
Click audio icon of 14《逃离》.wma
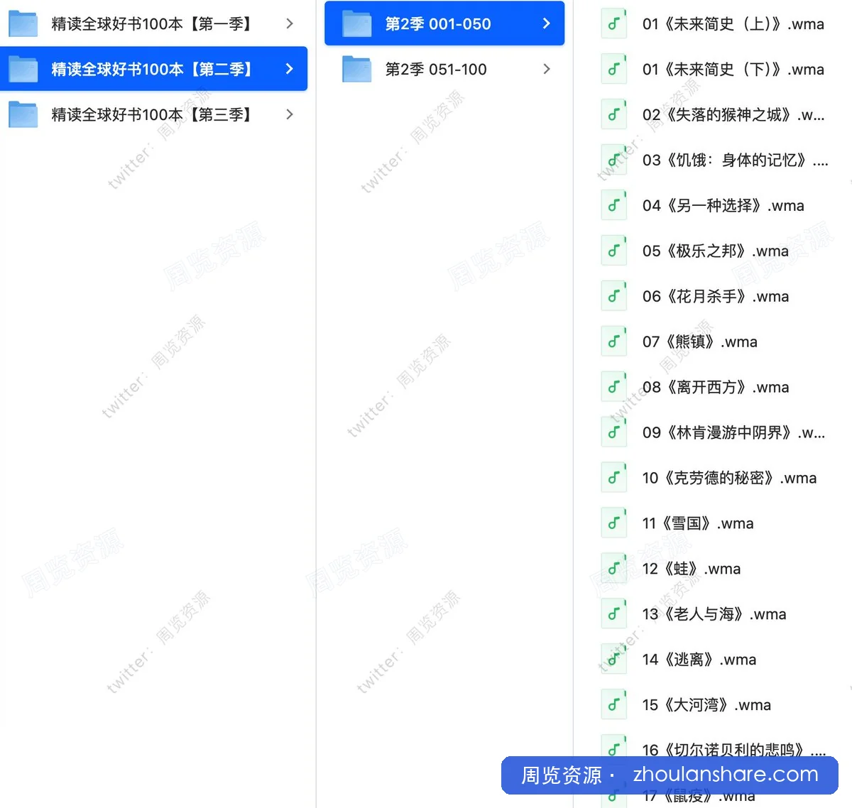(613, 660)
